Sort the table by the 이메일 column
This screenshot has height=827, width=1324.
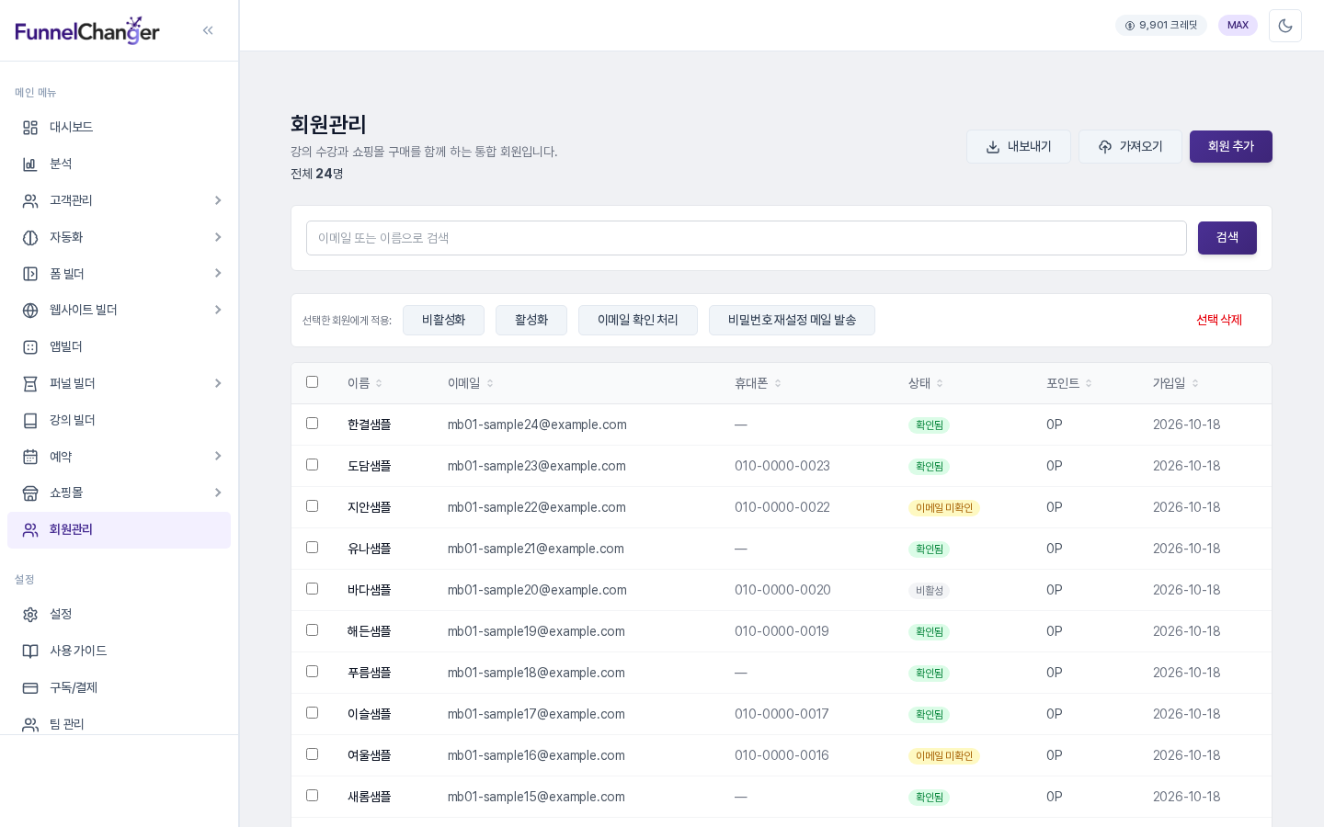[x=471, y=383]
